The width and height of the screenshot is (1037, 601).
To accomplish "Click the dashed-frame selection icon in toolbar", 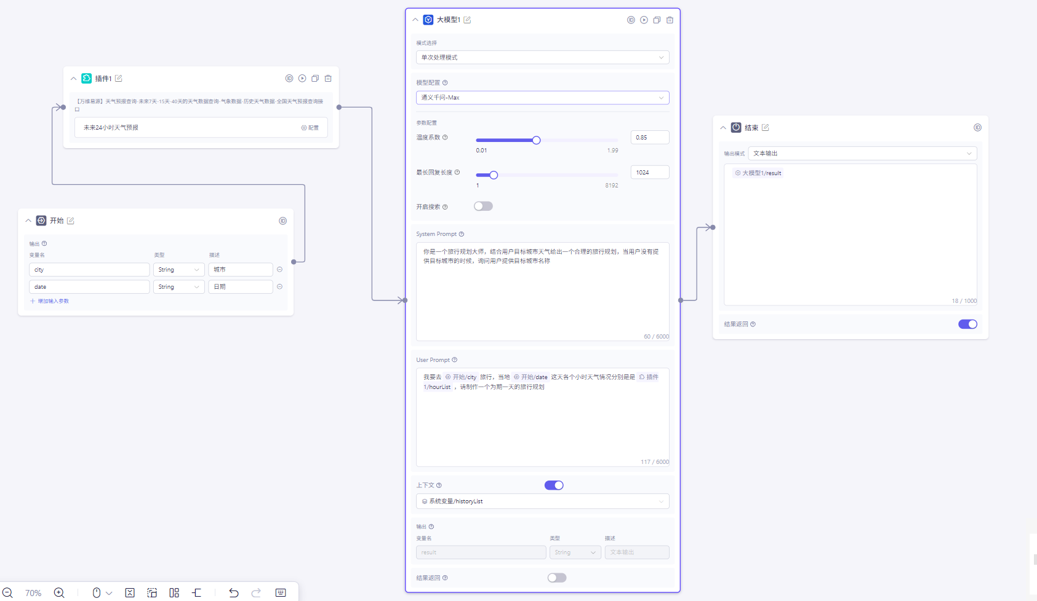I will [x=152, y=593].
